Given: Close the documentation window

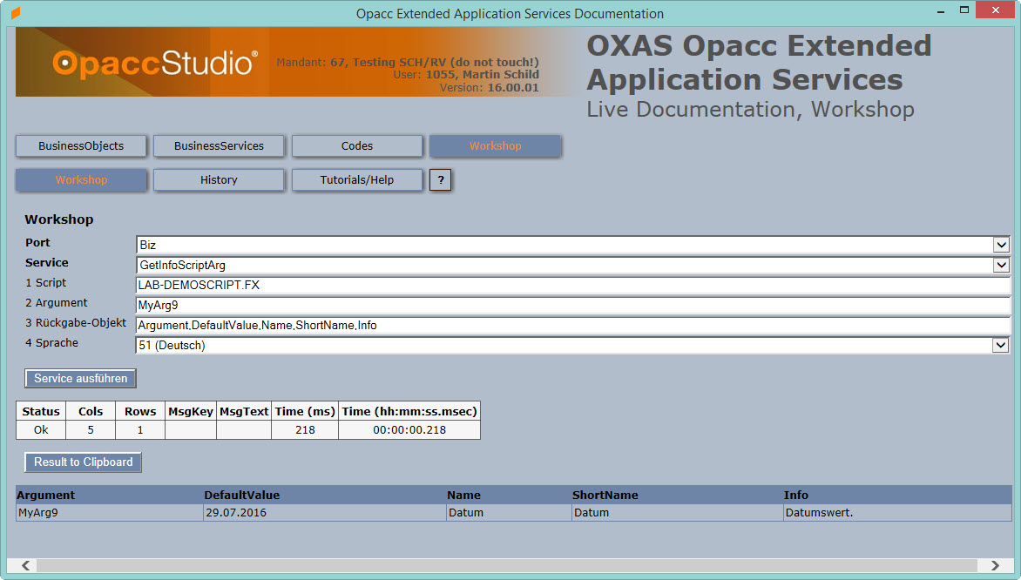Looking at the screenshot, I should (x=996, y=10).
